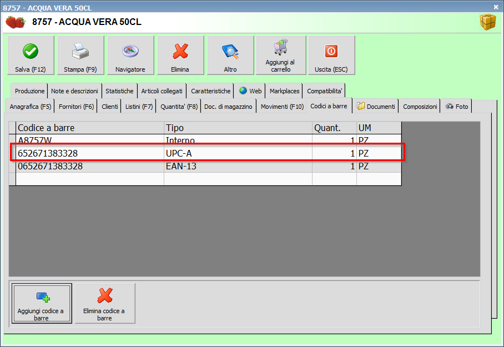Open the Listini (F7) tab
The height and width of the screenshot is (347, 504).
[x=139, y=107]
